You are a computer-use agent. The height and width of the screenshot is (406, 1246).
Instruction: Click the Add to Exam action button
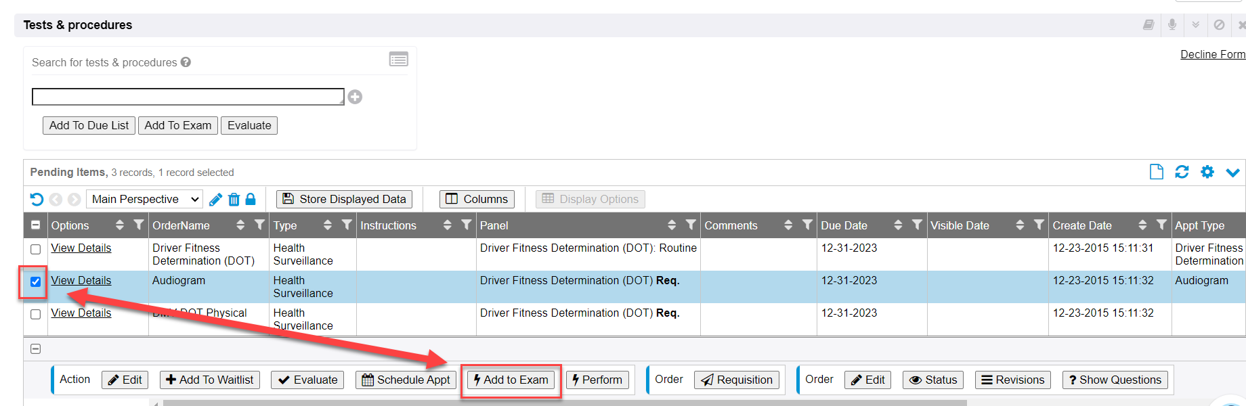coord(511,380)
